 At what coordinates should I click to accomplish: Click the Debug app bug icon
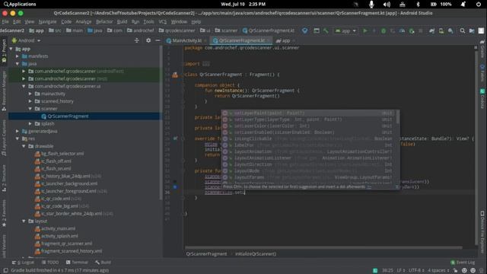pos(384,30)
